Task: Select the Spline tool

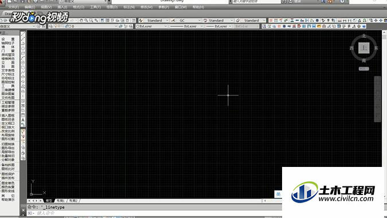Action: 23,72
